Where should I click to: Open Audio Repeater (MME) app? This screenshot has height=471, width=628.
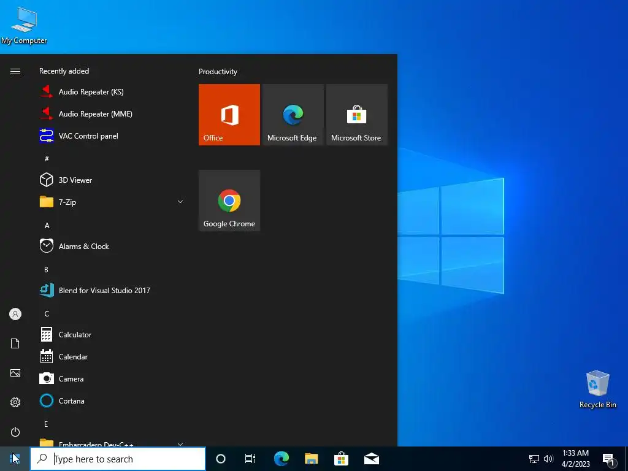(x=112, y=113)
